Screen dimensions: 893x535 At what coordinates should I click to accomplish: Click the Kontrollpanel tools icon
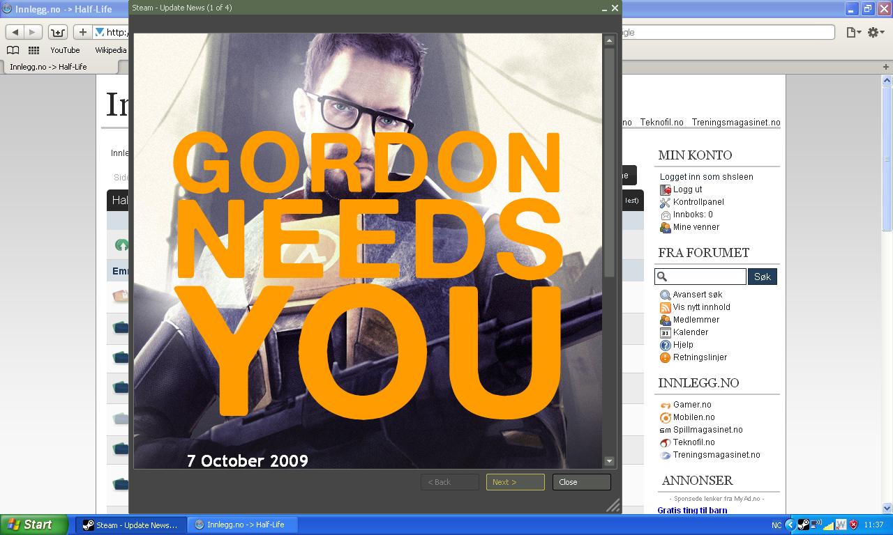point(666,202)
